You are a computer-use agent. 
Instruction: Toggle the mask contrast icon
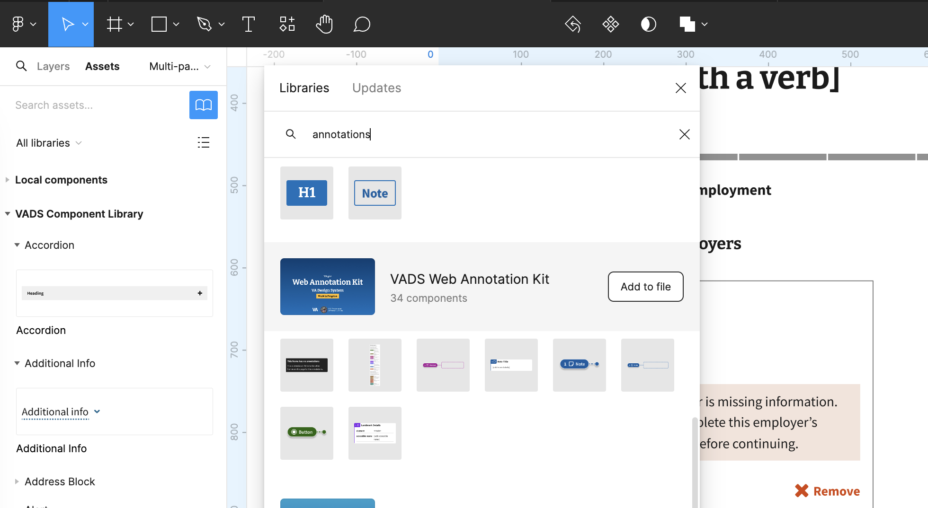(x=648, y=24)
